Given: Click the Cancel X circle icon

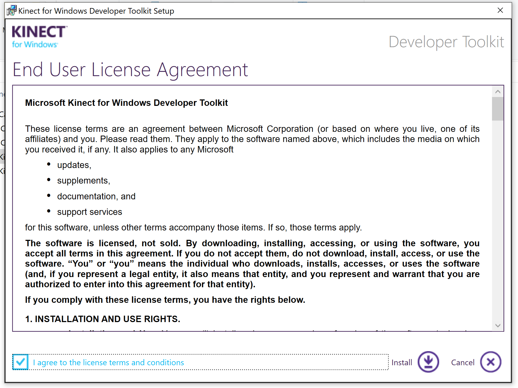Looking at the screenshot, I should (x=491, y=362).
